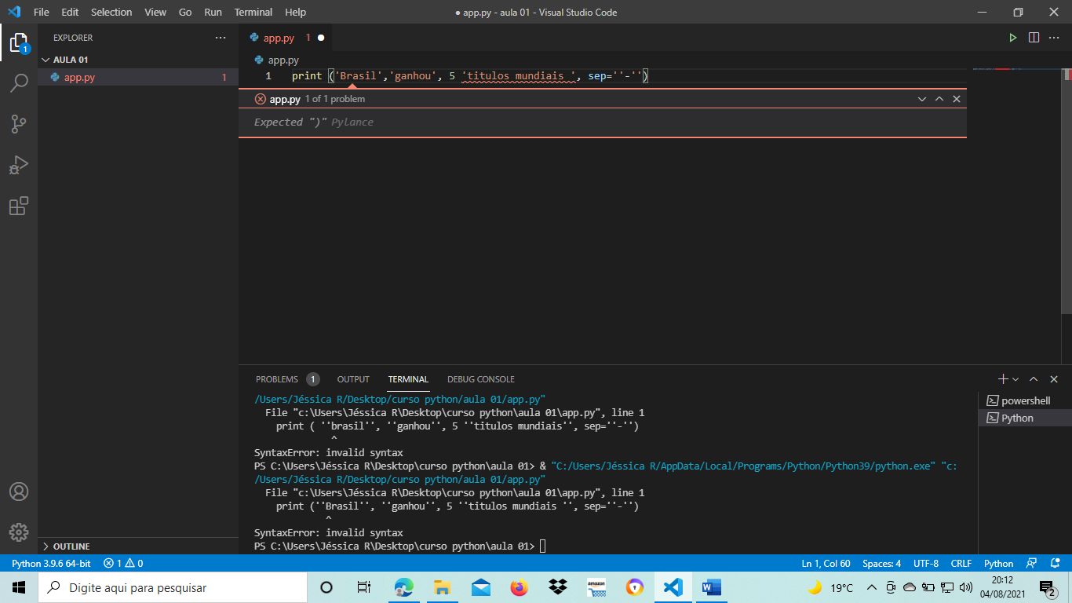
Task: Open the Edit menu
Action: click(70, 13)
